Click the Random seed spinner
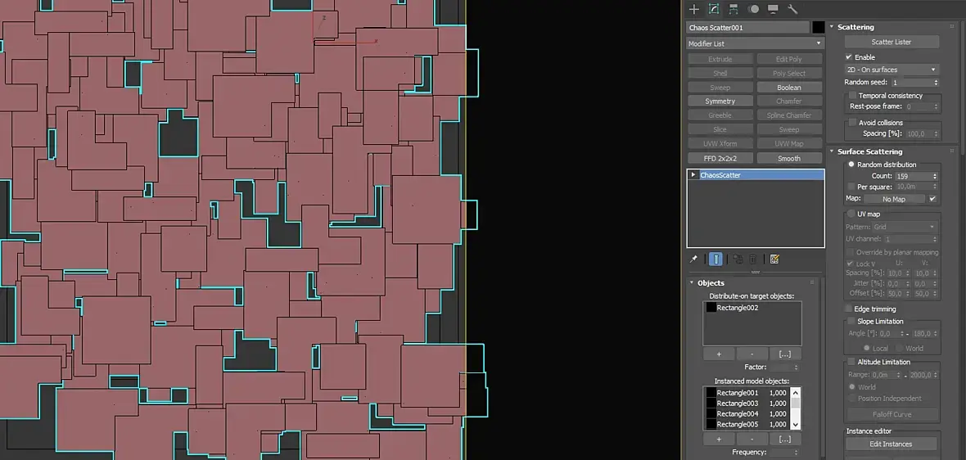966x460 pixels. click(x=936, y=83)
